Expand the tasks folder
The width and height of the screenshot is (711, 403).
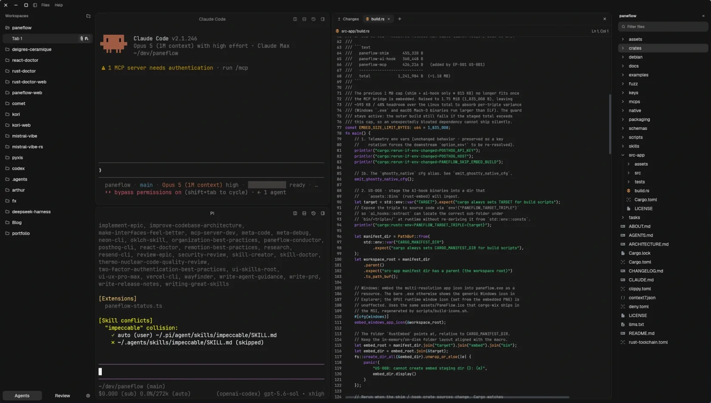(x=623, y=218)
